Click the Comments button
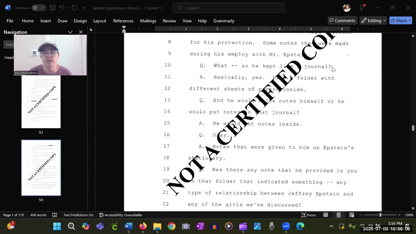Screen dimensions: 416x234 (x=343, y=20)
